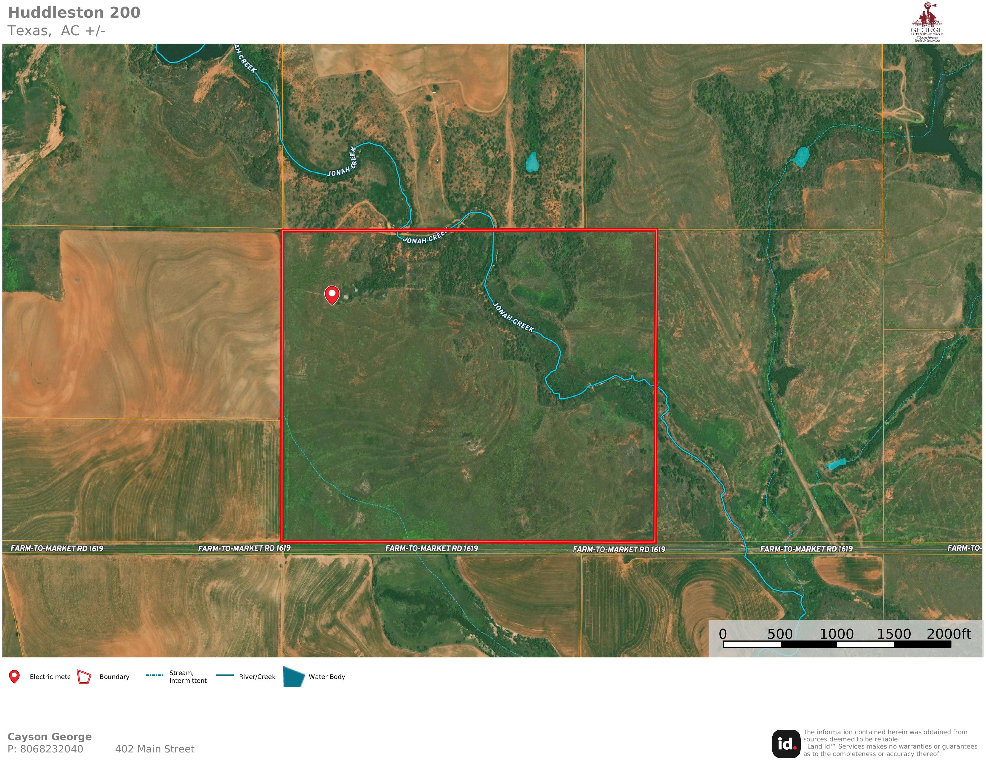The image size is (986, 762).
Task: Click the Land id logo icon
Action: 786,743
